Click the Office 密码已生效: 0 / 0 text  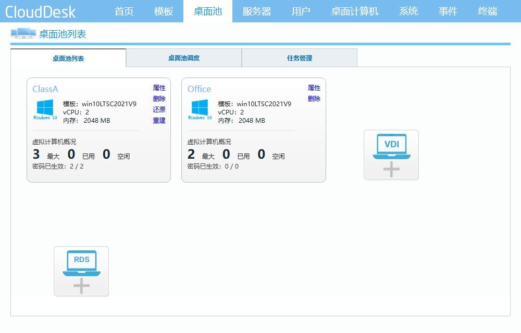pyautogui.click(x=213, y=166)
